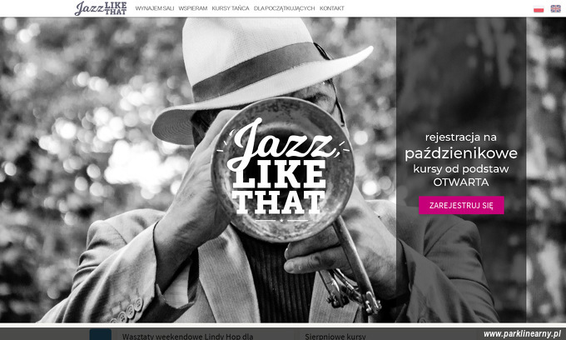Click the październikowe heading in promo panel

pyautogui.click(x=461, y=153)
